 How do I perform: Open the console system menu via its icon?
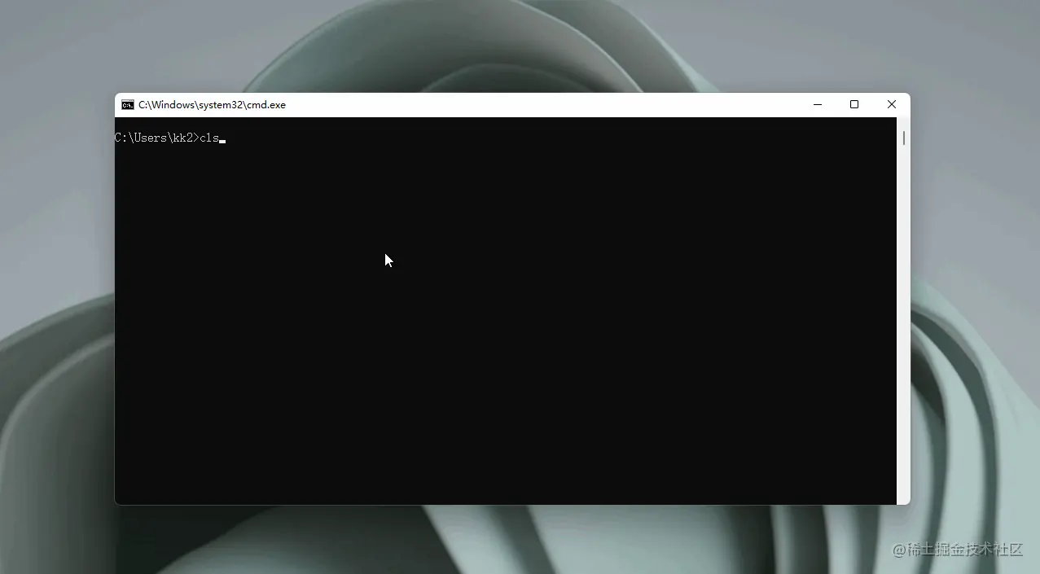tap(126, 104)
